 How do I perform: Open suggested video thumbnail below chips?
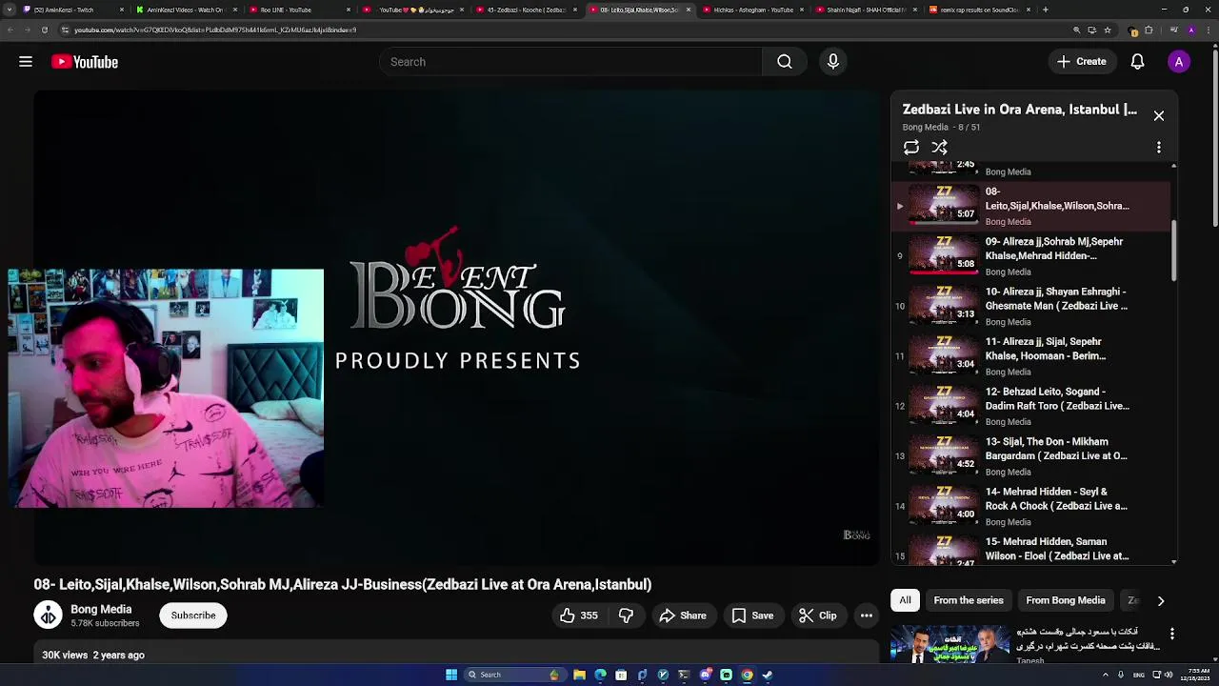tap(949, 645)
